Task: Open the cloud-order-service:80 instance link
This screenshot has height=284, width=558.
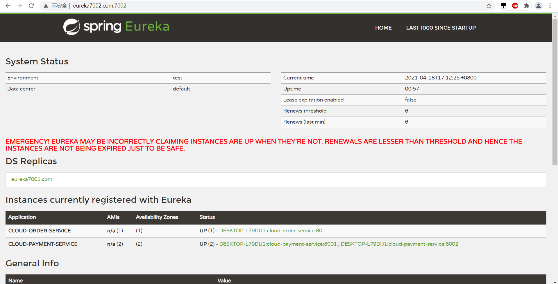Action: 271,231
